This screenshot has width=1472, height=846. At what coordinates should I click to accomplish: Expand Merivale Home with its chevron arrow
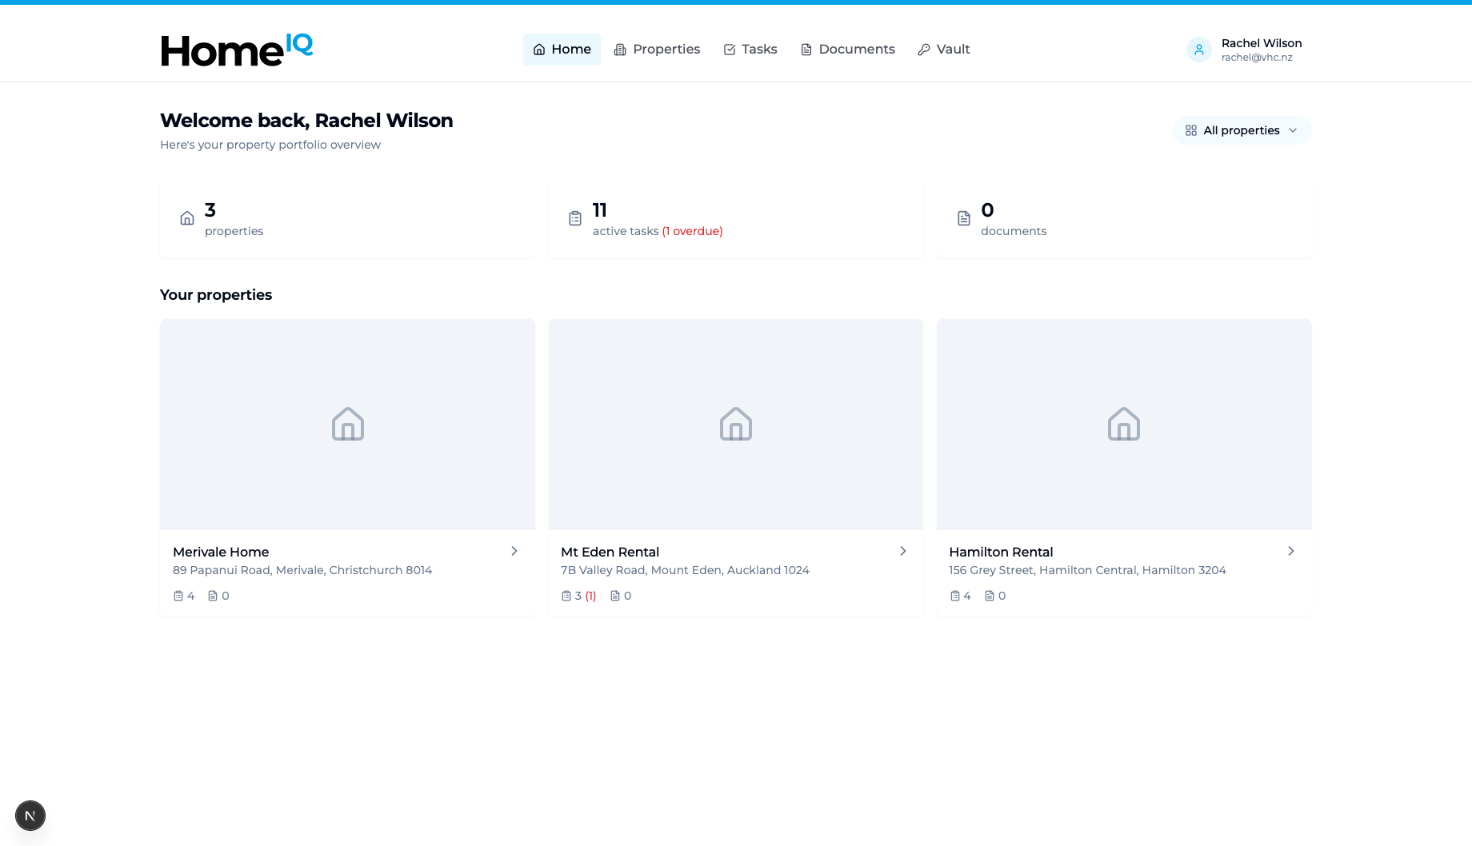point(514,551)
